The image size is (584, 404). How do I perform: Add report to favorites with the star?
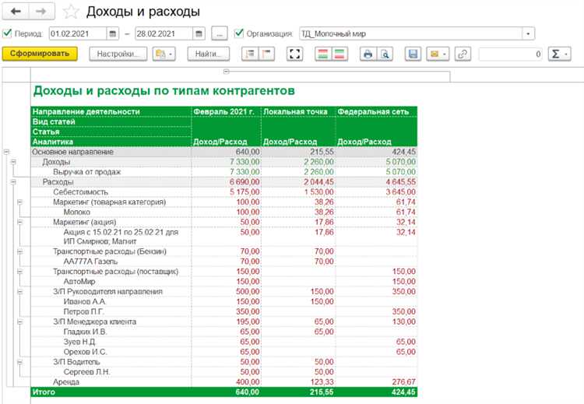[71, 12]
